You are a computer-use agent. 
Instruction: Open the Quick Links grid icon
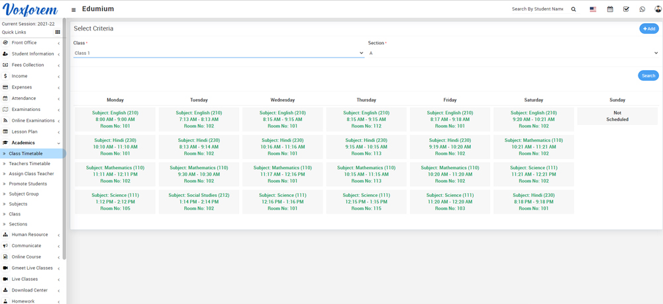(x=58, y=32)
